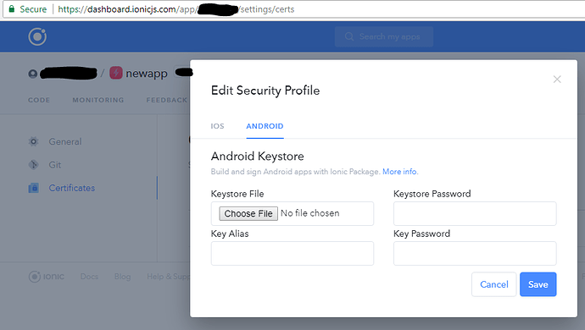Select the Android tab
585x330 pixels.
tap(265, 126)
